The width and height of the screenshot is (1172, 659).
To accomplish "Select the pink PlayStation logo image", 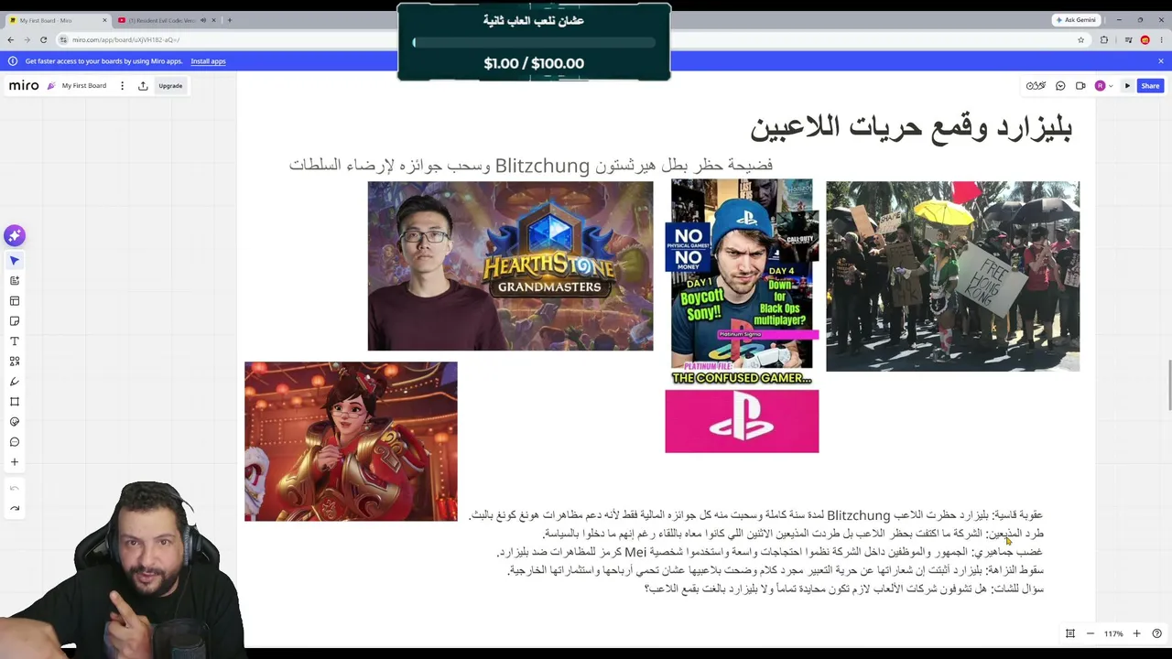I will tap(742, 421).
